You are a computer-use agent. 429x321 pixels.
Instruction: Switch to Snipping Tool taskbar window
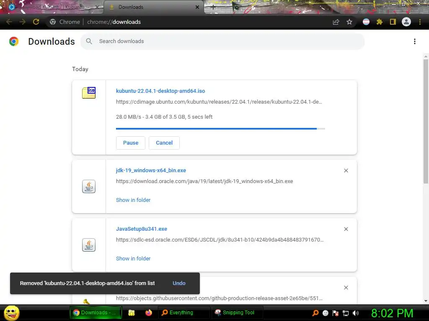coord(237,313)
